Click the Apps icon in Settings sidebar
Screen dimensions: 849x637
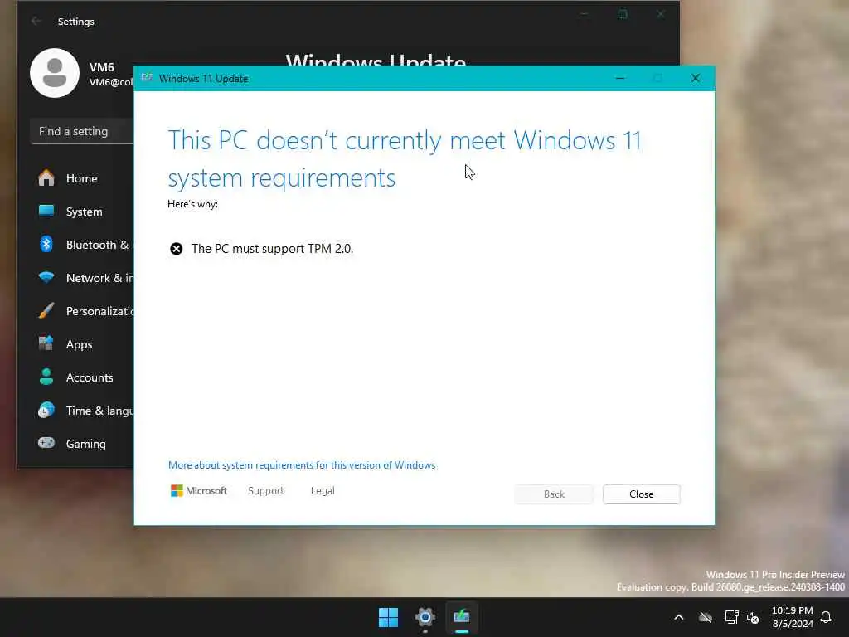(x=46, y=343)
